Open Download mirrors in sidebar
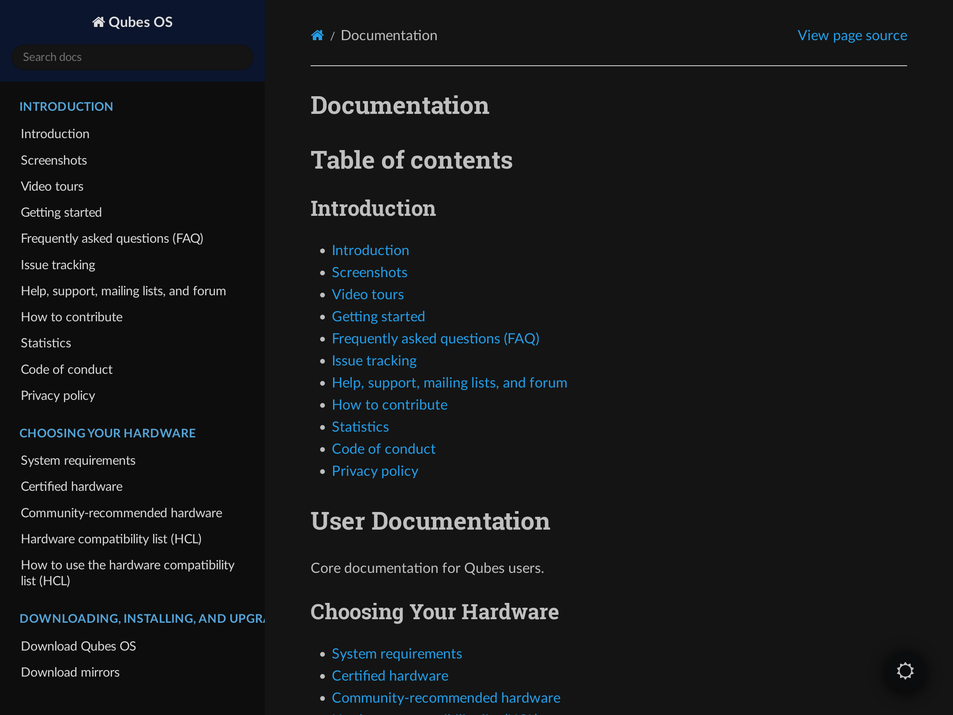This screenshot has width=953, height=715. 70,672
